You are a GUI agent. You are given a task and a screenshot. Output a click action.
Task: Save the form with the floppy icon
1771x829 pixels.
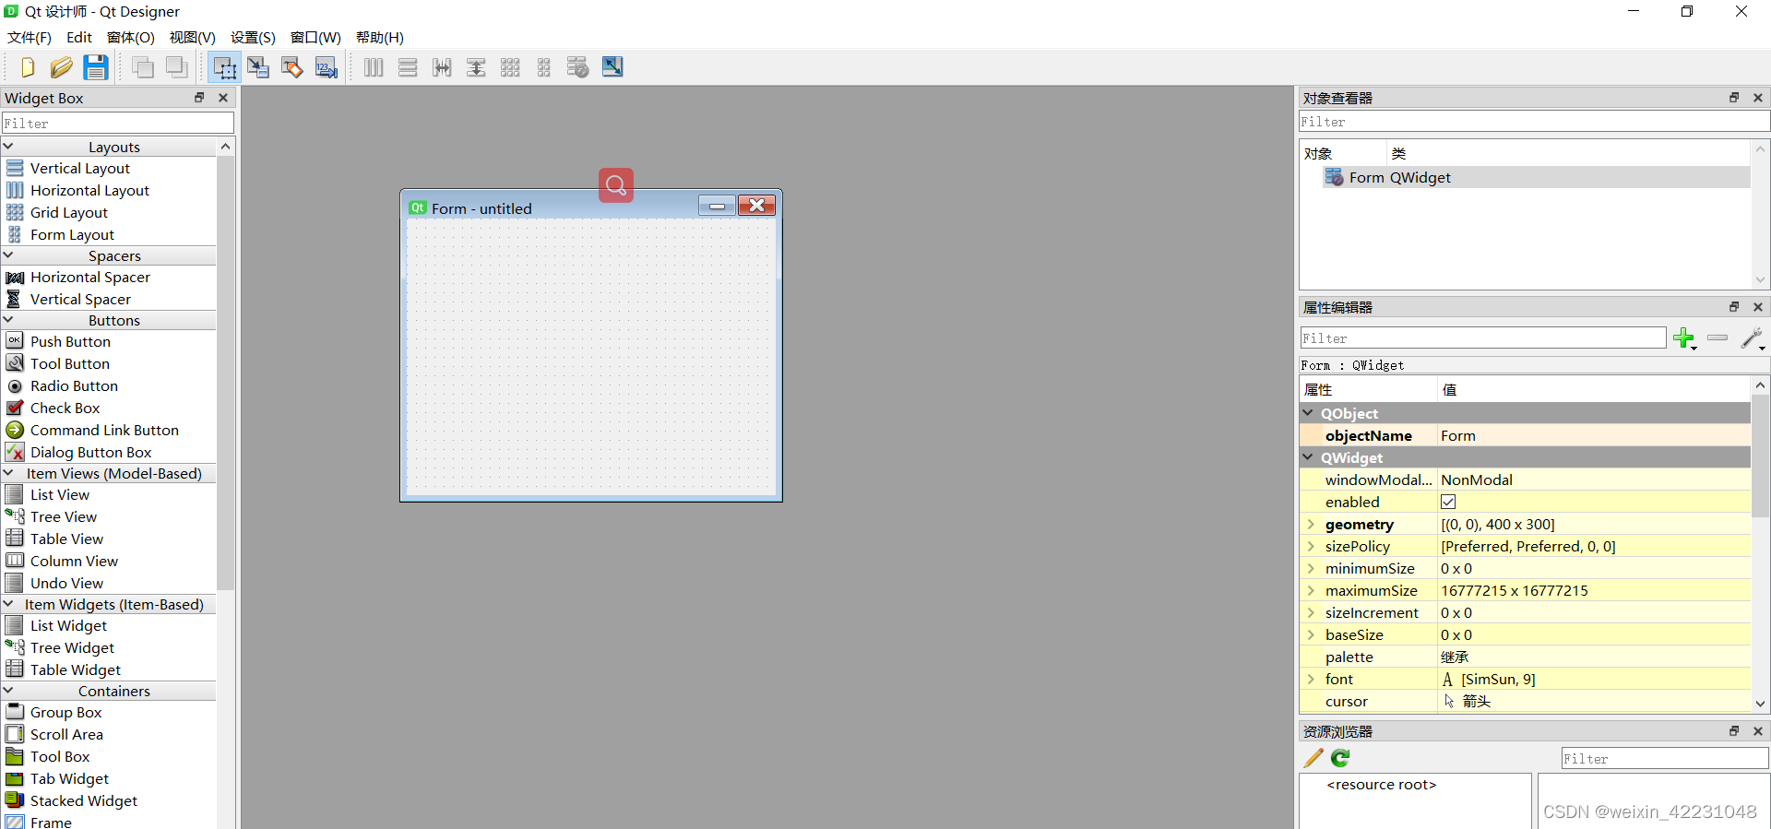click(x=96, y=67)
